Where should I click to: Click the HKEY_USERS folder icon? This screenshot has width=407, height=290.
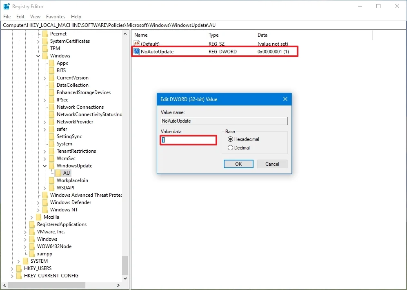coord(19,268)
